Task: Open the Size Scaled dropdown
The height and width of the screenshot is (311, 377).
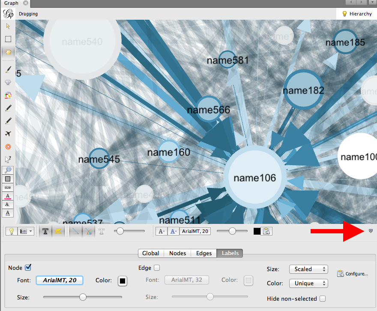Action: pos(308,269)
